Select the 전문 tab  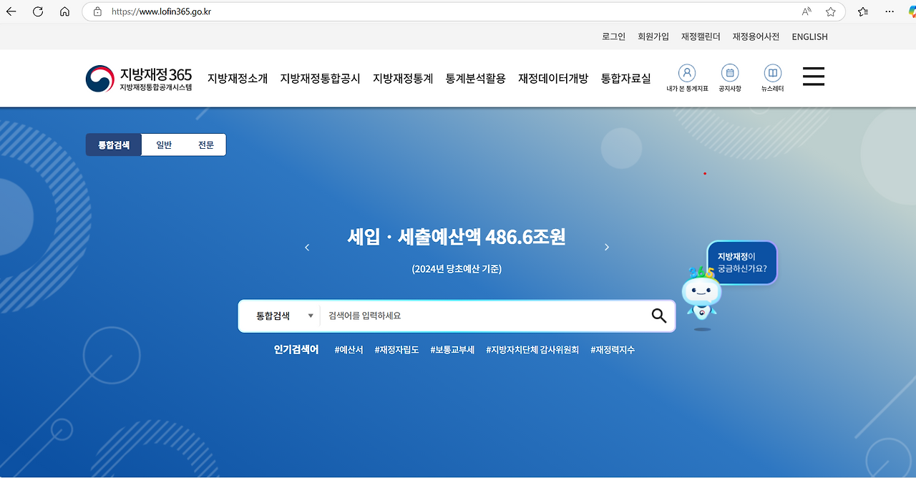pos(206,145)
